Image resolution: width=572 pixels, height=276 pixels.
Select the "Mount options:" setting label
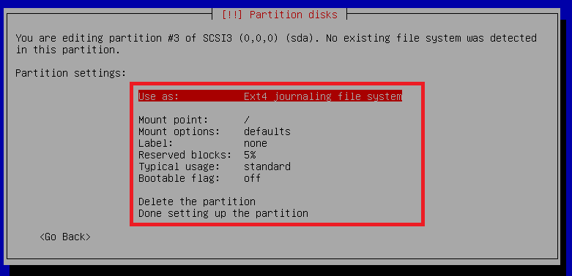click(x=179, y=131)
